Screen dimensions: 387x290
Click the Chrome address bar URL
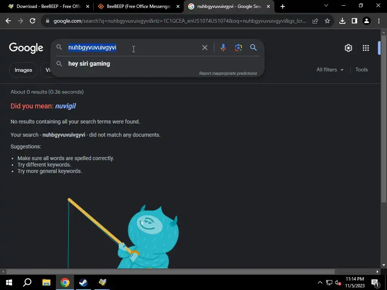180,21
